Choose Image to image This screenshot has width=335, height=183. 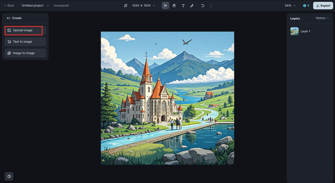25,53
